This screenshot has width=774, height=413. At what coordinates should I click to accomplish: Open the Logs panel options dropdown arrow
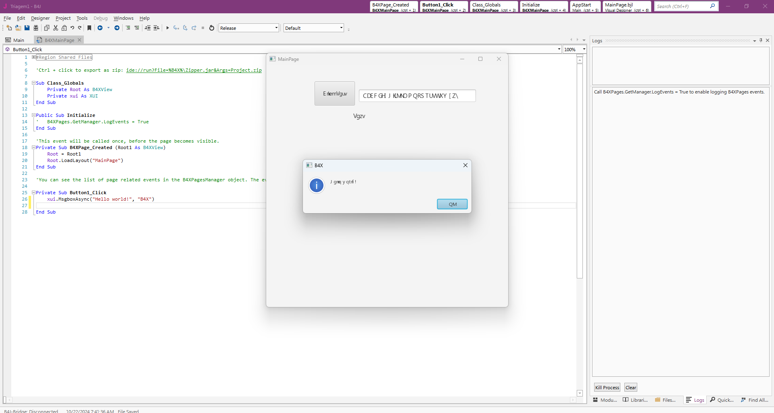pos(755,41)
